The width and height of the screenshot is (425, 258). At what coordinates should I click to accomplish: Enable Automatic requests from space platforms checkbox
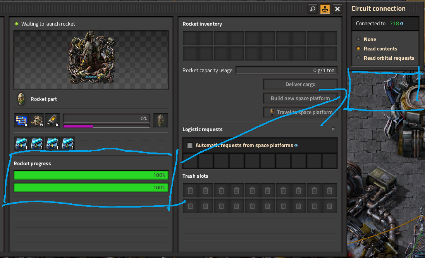coord(190,145)
